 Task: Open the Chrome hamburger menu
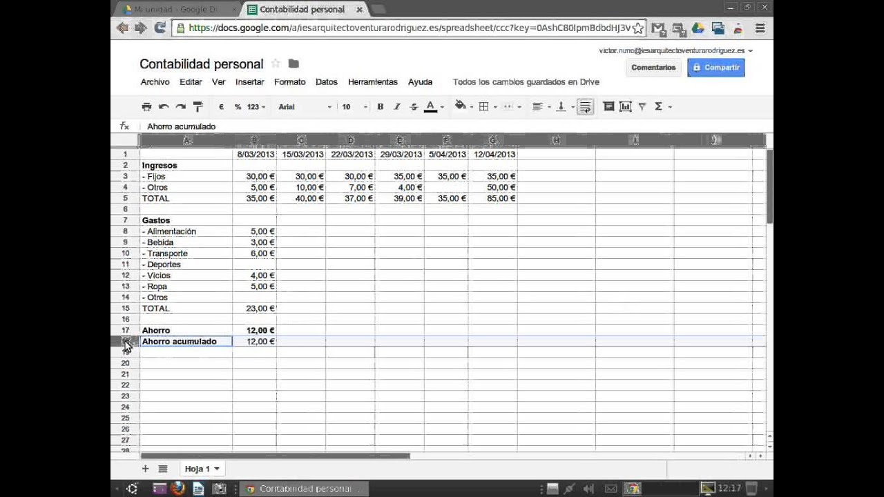(760, 28)
